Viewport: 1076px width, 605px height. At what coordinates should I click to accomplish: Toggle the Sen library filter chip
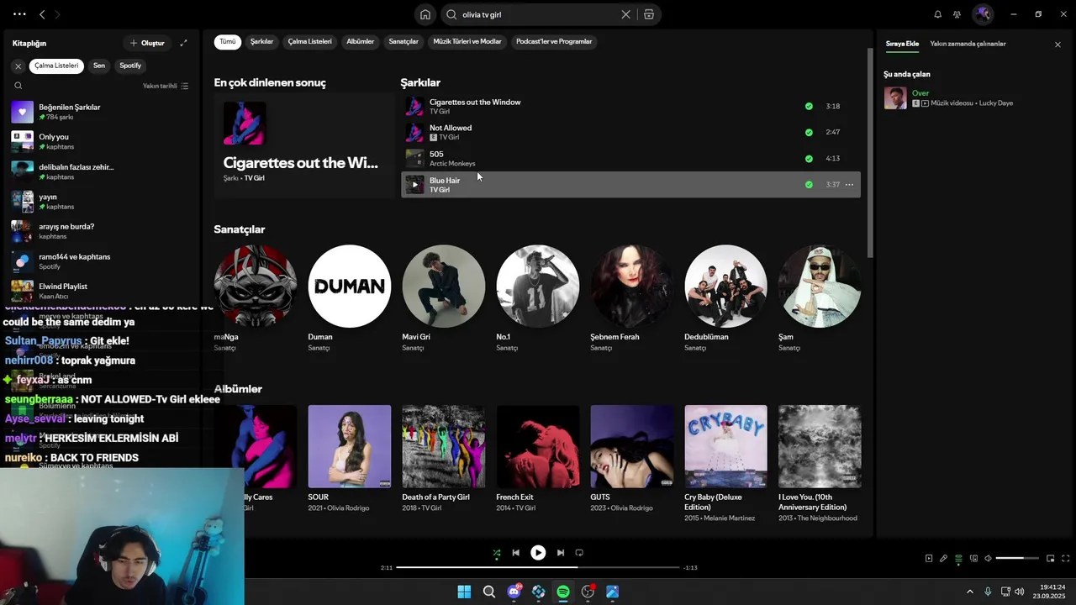[99, 66]
